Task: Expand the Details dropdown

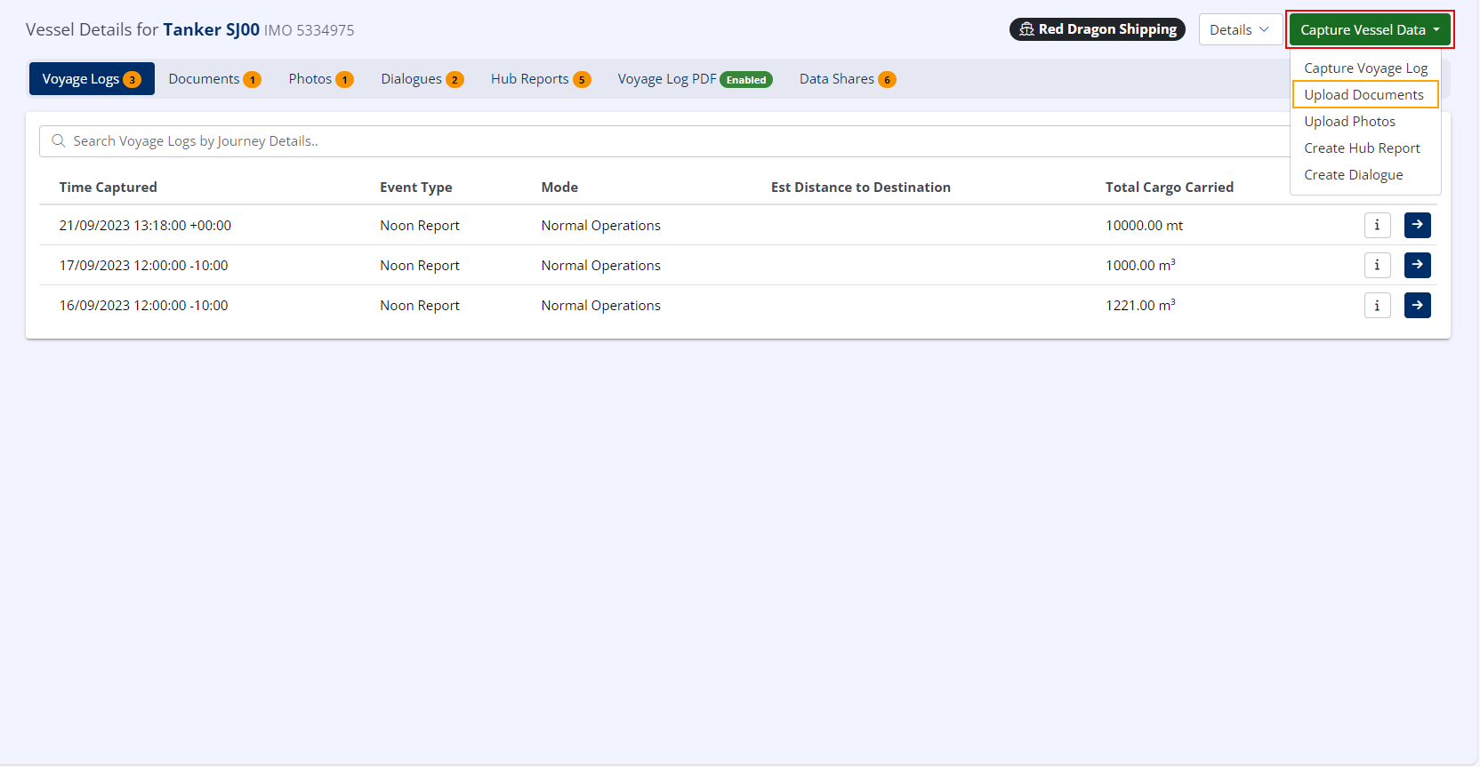Action: click(1239, 29)
